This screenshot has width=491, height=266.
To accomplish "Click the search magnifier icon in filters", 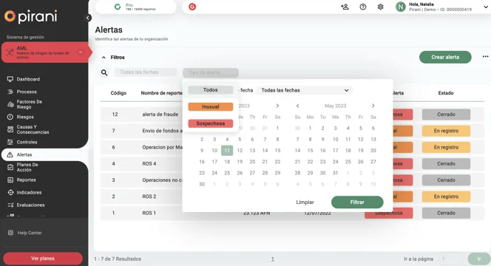I will pos(104,72).
